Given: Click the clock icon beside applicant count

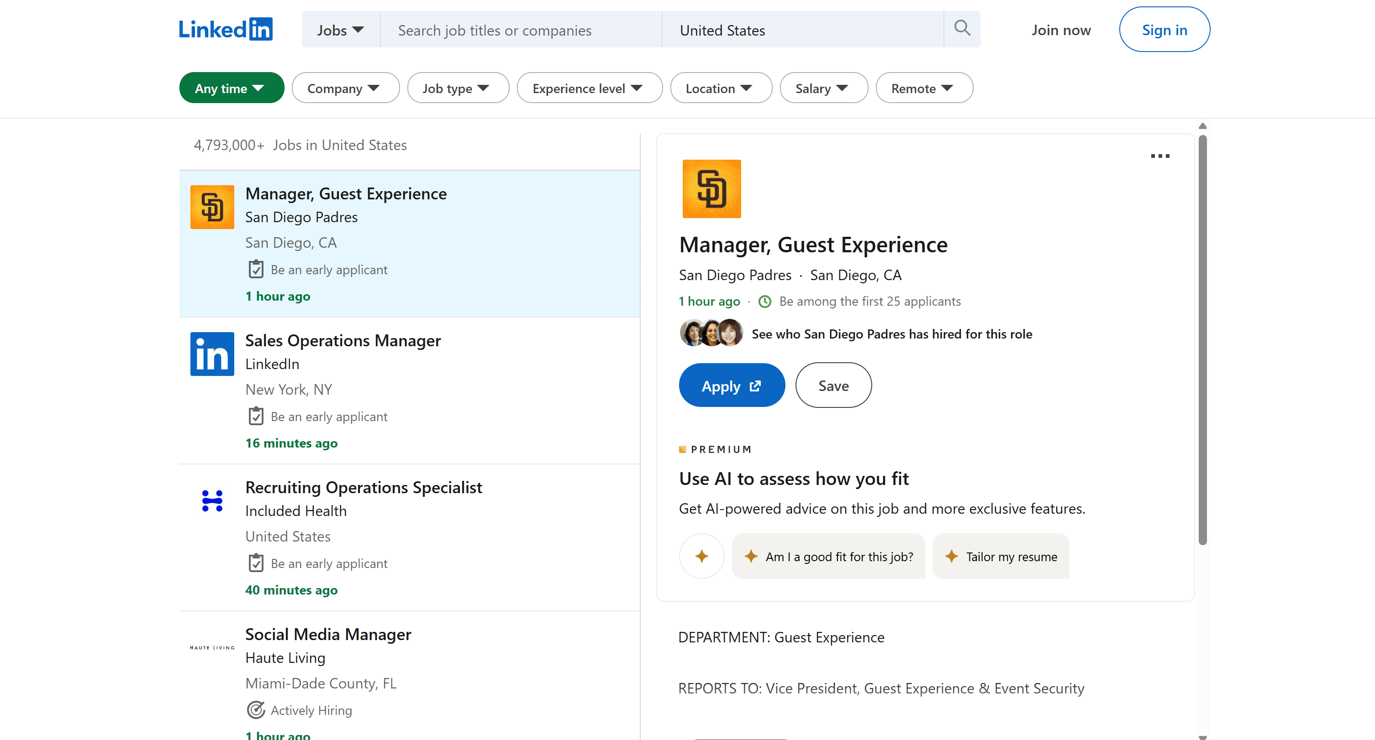Looking at the screenshot, I should point(764,301).
